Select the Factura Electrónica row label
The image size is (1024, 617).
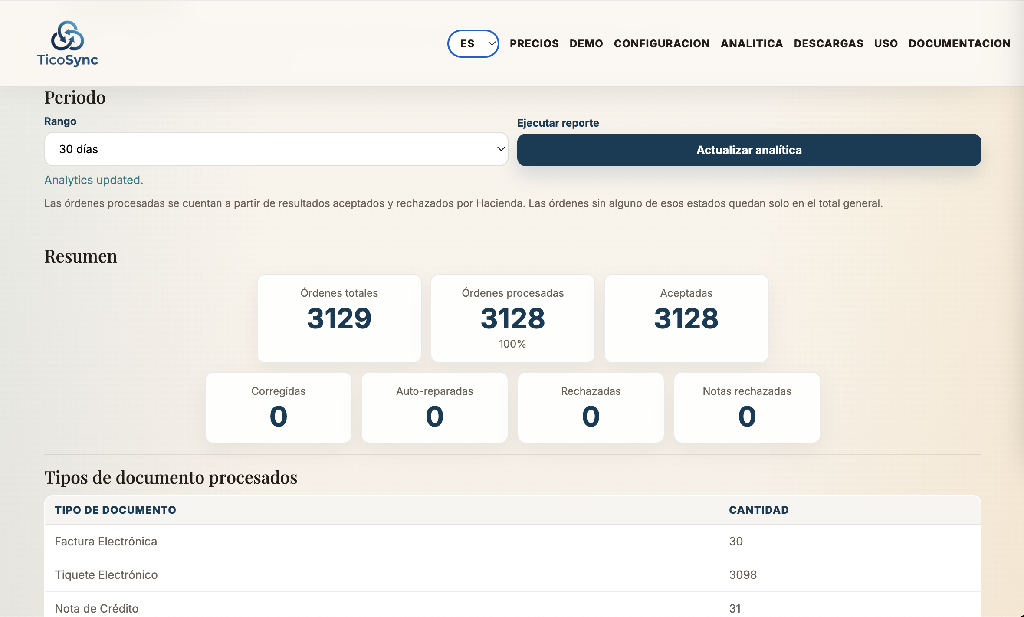coord(106,542)
